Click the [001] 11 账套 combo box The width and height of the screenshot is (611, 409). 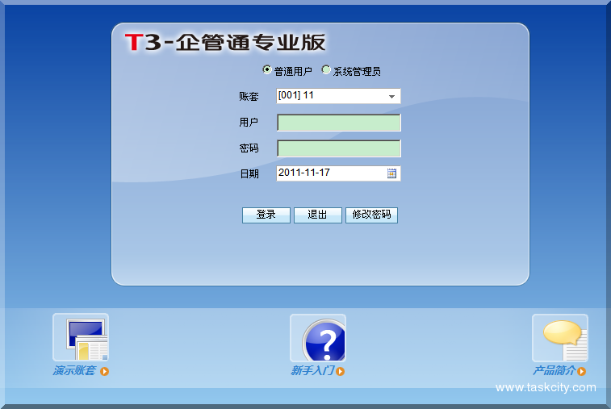[329, 97]
